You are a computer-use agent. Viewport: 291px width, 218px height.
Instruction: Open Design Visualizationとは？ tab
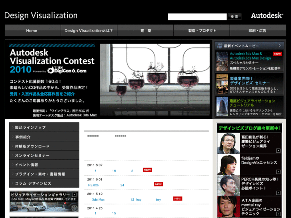point(89,31)
